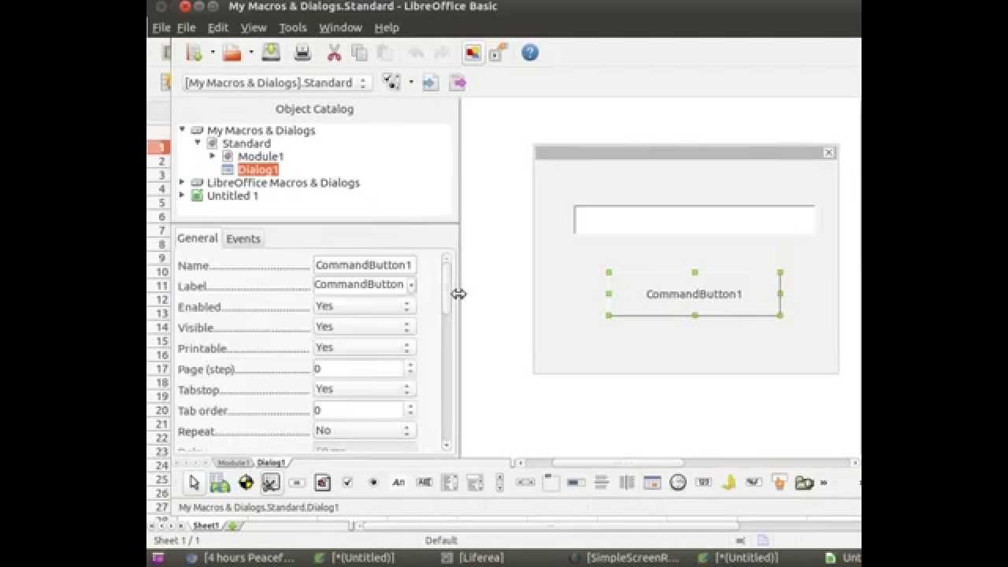Viewport: 1008px width, 567px height.
Task: Toggle the Object Catalog toolbar button
Action: point(472,53)
